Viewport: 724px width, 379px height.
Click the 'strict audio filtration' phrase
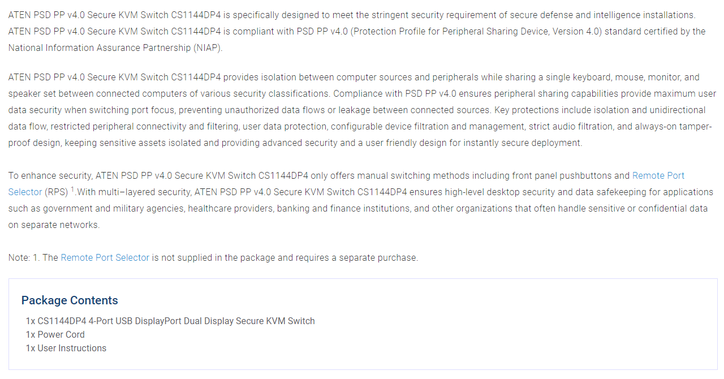coord(567,127)
